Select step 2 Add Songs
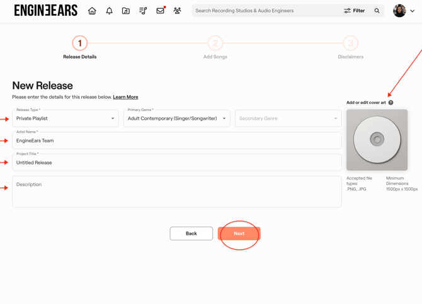Viewport: 422px width, 304px height. (215, 43)
